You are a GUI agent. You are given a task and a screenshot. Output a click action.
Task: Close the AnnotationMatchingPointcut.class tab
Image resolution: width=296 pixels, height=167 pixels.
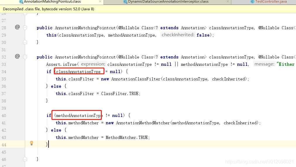coord(100,2)
